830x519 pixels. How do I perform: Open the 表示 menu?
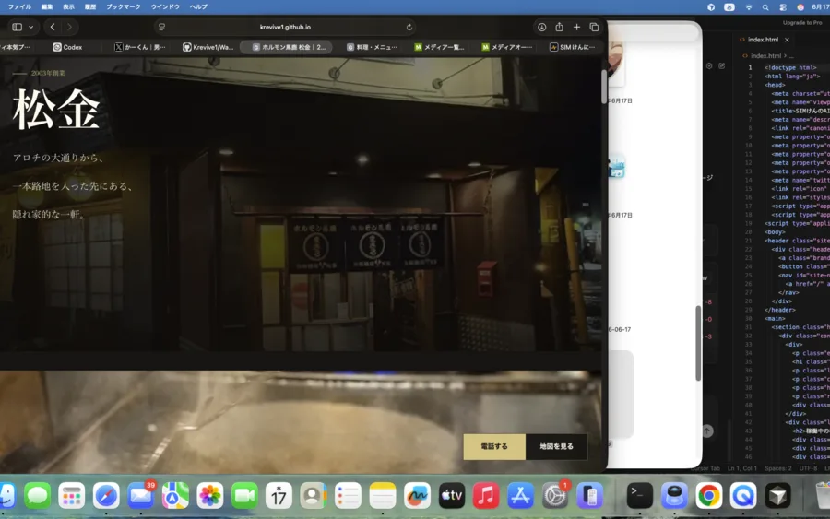(69, 6)
